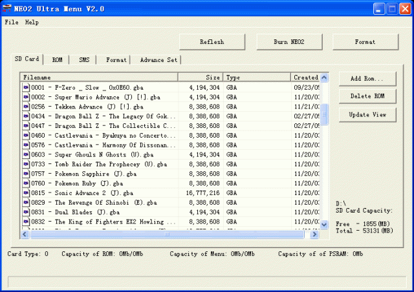
Task: Select filename "0829 - The Revenge Of Shinobi (E).gba"
Action: pyautogui.click(x=94, y=202)
